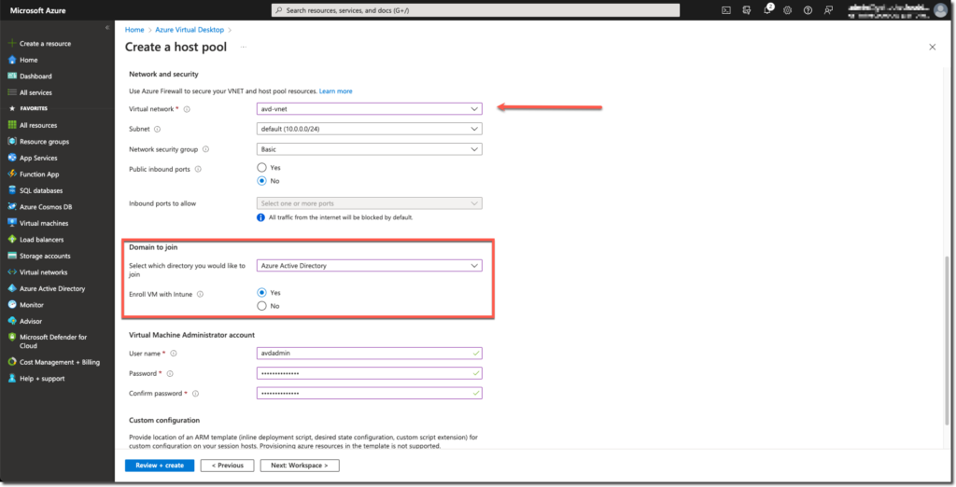
Task: Open portal settings gear icon
Action: tap(788, 10)
